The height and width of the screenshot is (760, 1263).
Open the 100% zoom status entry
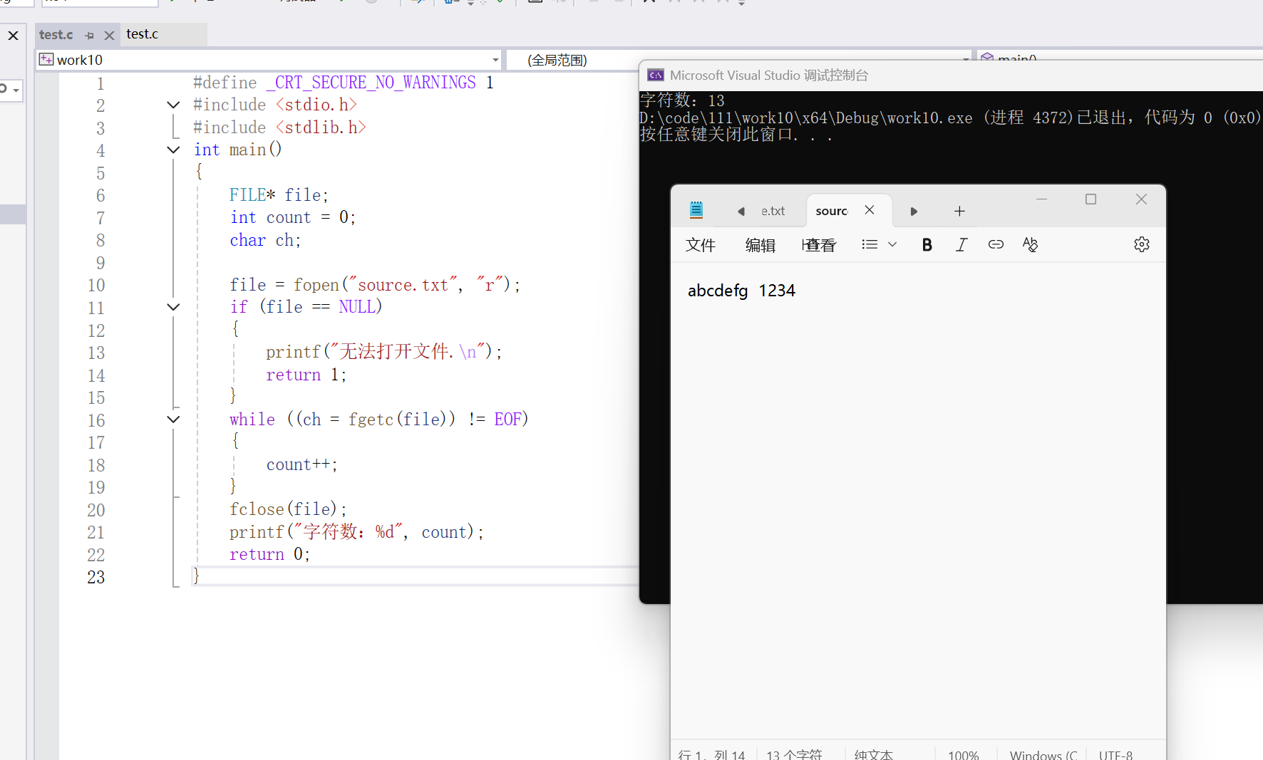pyautogui.click(x=963, y=755)
